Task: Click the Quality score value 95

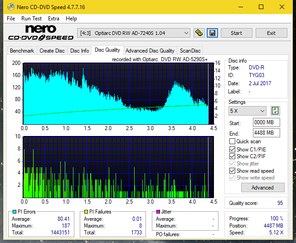Action: (x=280, y=203)
